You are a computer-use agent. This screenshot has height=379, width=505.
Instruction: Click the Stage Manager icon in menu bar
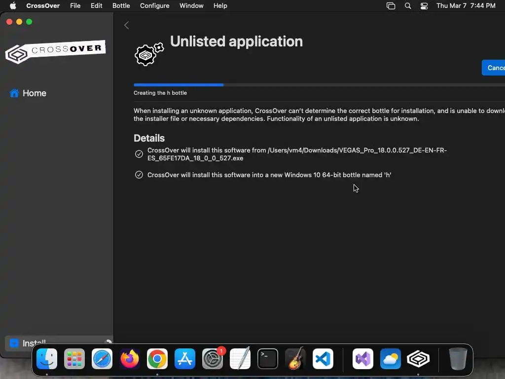[x=391, y=6]
